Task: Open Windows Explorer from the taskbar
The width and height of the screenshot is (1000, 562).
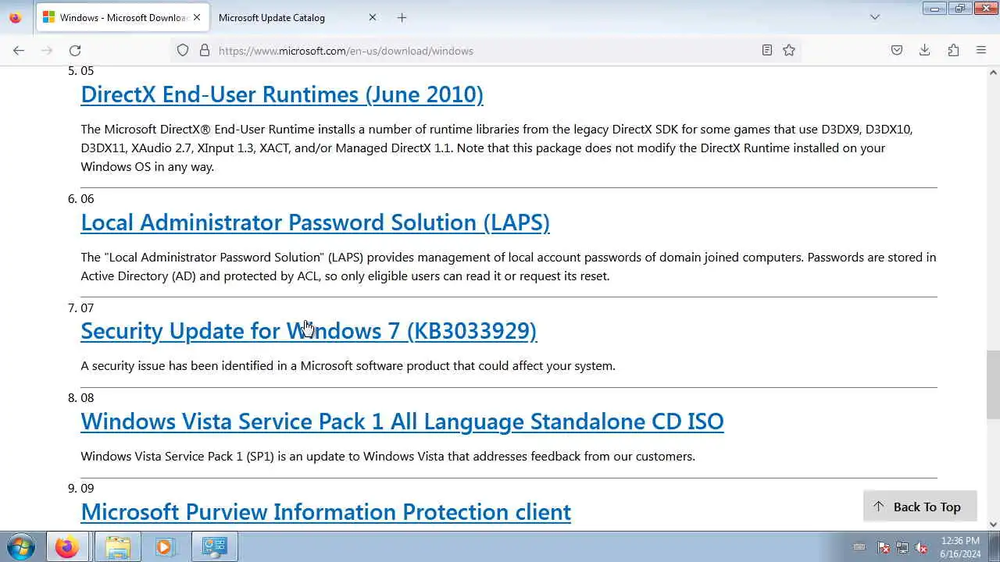Action: pyautogui.click(x=117, y=547)
